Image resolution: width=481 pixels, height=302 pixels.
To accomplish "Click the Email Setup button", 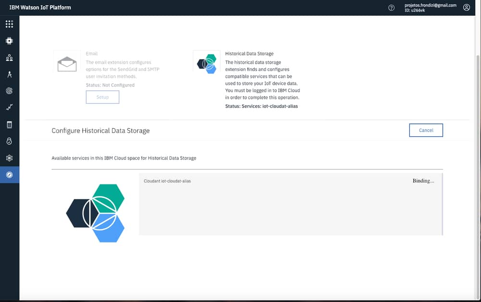I will [x=102, y=97].
